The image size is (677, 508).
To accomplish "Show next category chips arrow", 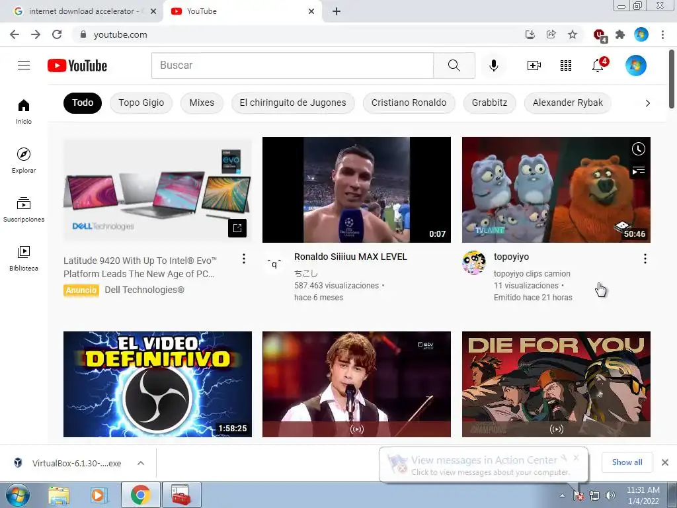I will 647,103.
